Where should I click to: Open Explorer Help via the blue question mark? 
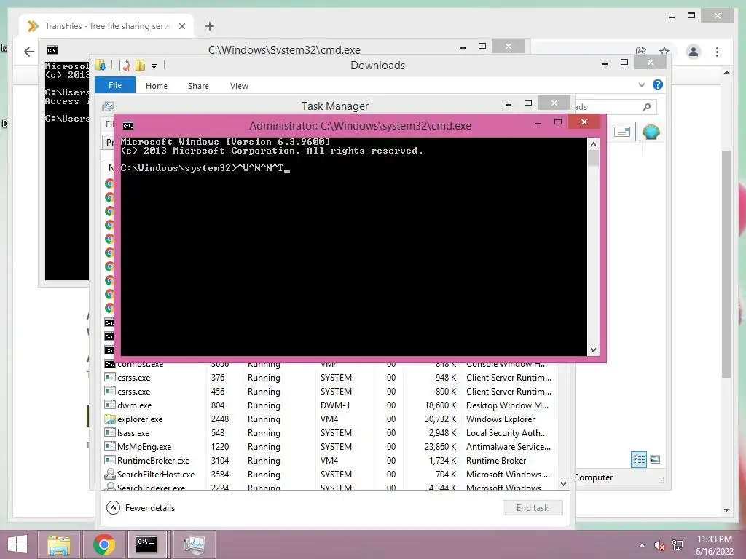[x=658, y=84]
